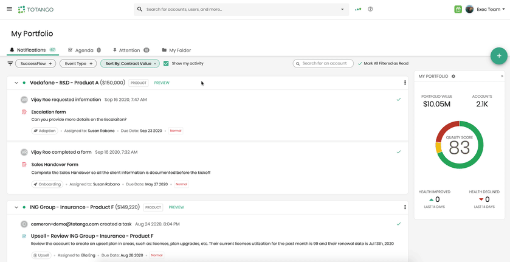Open the Escalation form title

[x=49, y=112]
